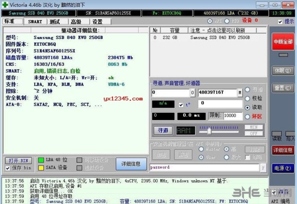
Task: Click the 限制 field showing 10000
Action: tap(233, 116)
